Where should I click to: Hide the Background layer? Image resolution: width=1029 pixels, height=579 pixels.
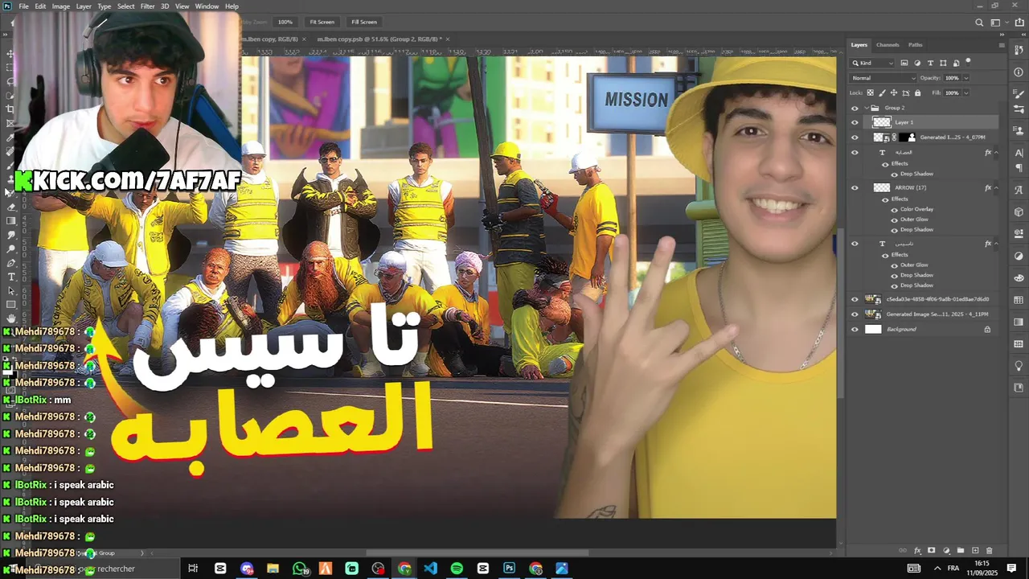pyautogui.click(x=855, y=329)
